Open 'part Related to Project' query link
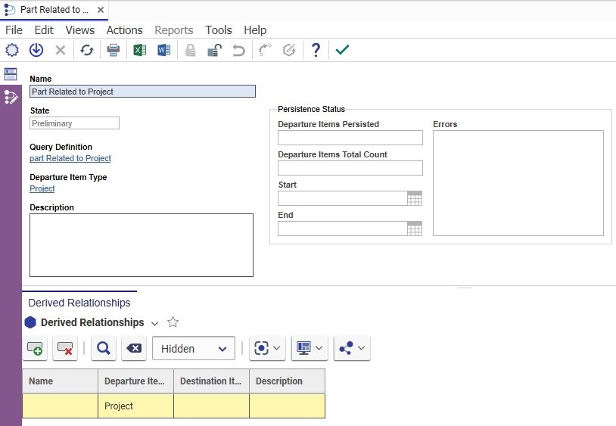The width and height of the screenshot is (616, 426). click(70, 158)
